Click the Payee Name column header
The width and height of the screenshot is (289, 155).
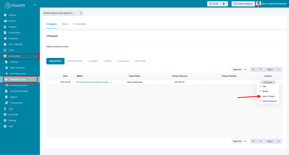(x=134, y=76)
